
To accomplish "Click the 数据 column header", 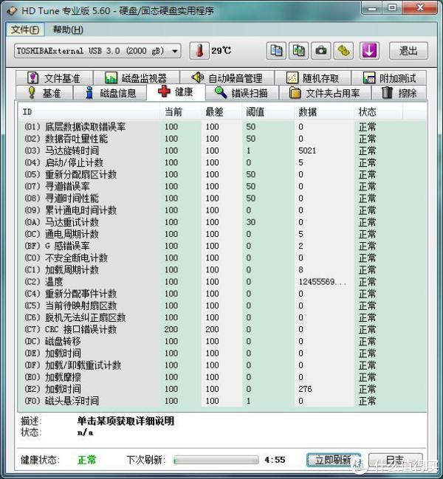I will pyautogui.click(x=324, y=111).
